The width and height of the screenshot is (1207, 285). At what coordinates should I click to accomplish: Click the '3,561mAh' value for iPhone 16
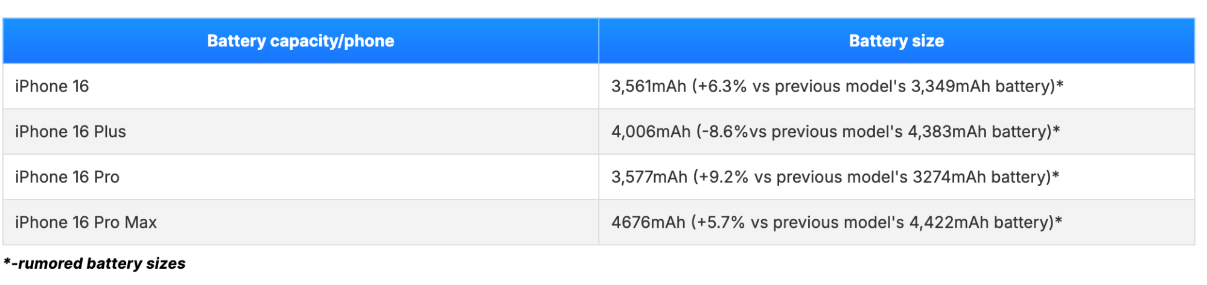(x=648, y=86)
